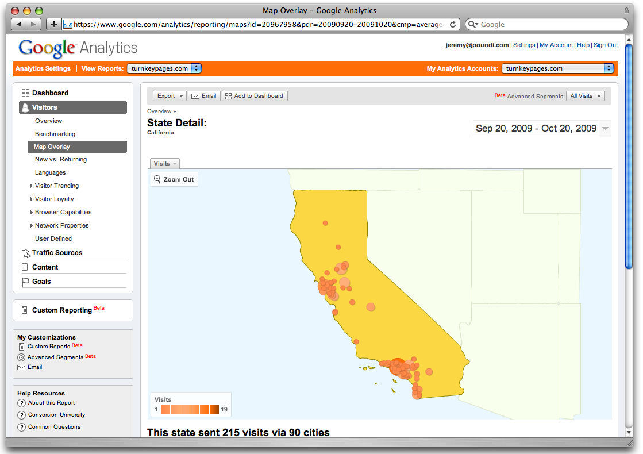Click the Advanced Segments target icon in the sidebar

[21, 357]
